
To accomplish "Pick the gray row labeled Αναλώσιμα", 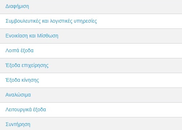I will [91, 95].
